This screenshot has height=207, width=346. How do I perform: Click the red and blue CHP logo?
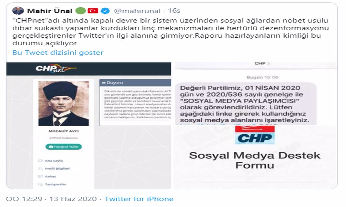coord(255,135)
